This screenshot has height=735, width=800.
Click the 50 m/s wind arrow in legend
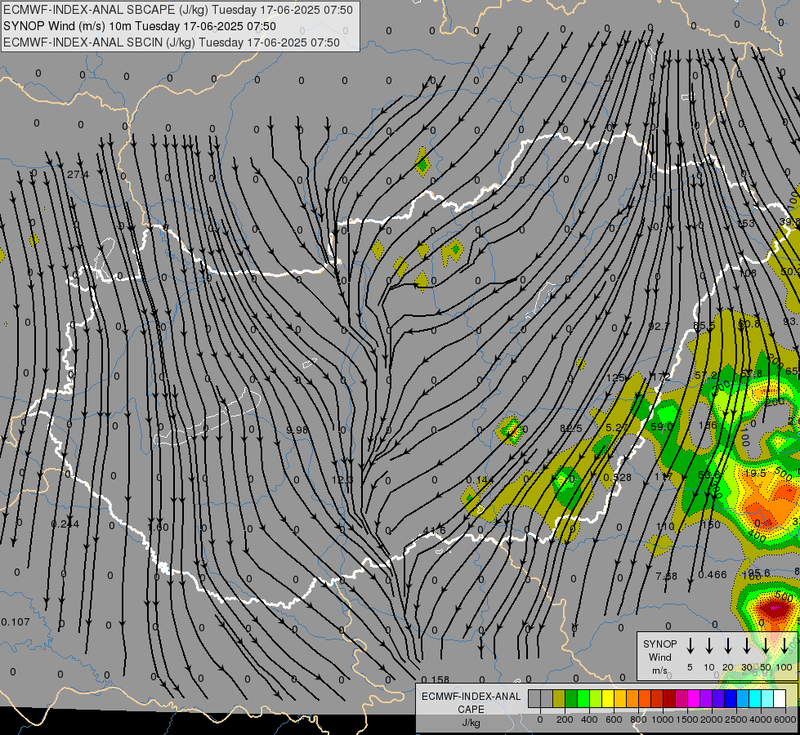(766, 646)
